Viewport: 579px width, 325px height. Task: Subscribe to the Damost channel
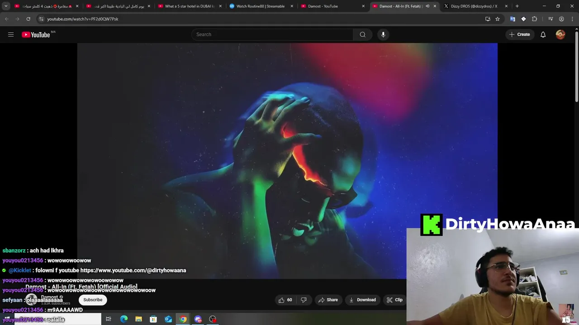93,300
